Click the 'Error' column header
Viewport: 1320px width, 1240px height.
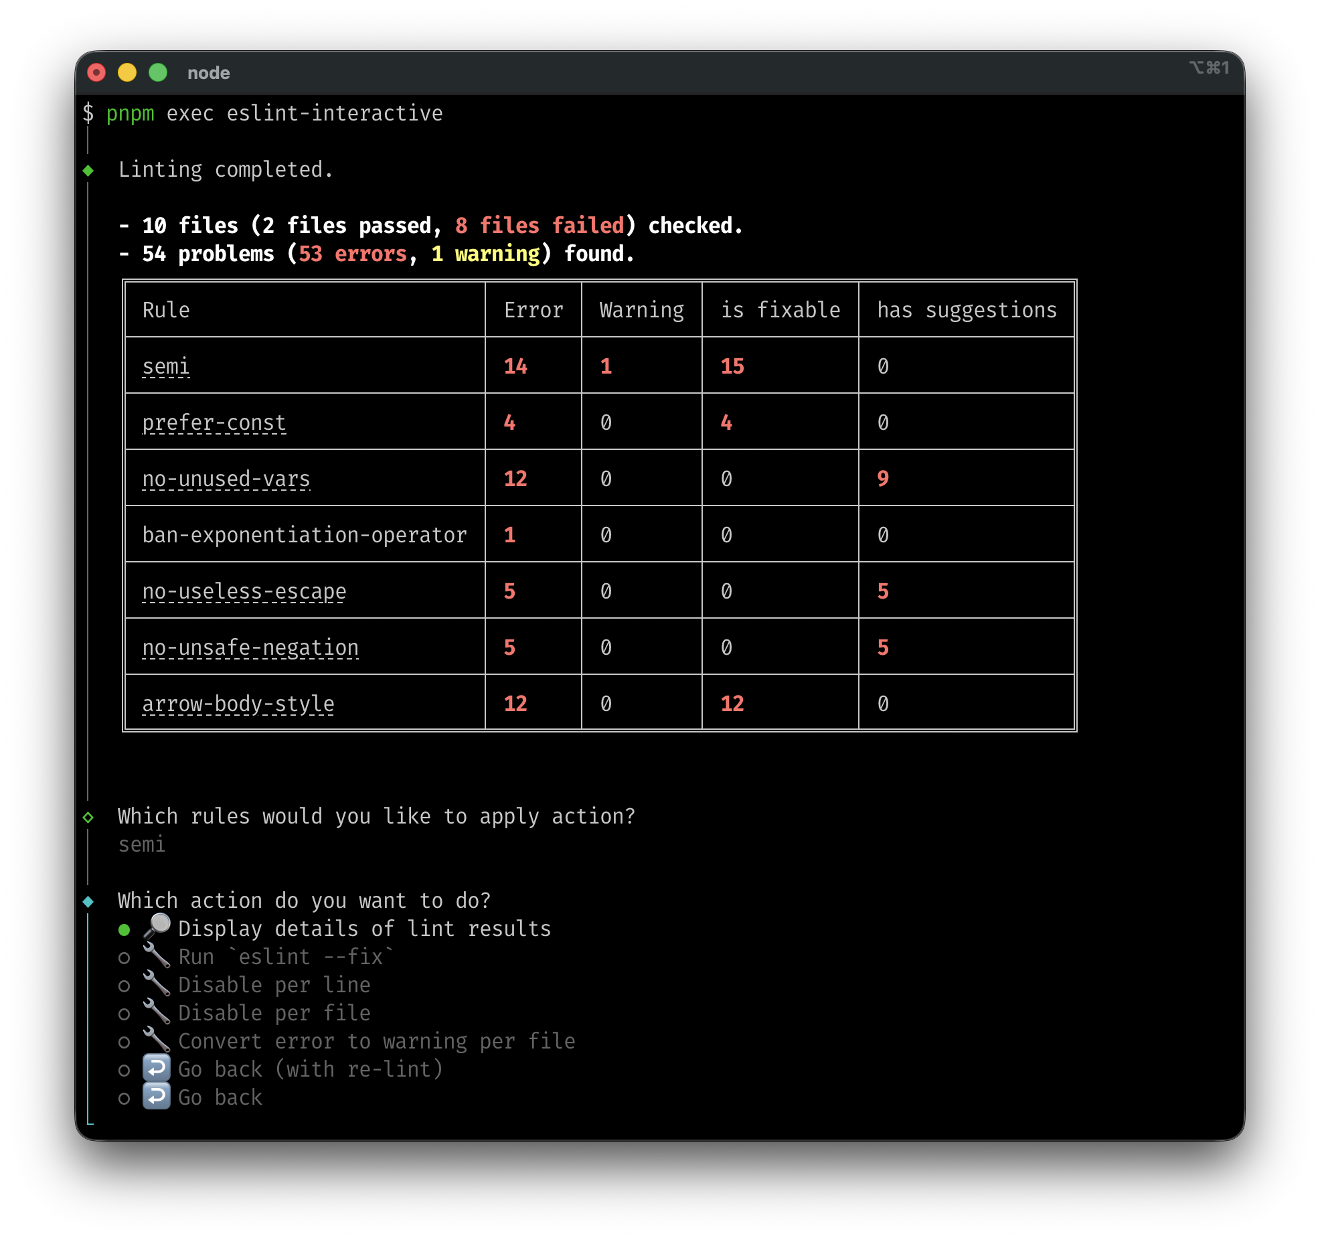pyautogui.click(x=533, y=310)
